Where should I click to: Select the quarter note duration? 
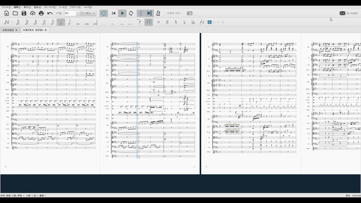[x=61, y=22]
